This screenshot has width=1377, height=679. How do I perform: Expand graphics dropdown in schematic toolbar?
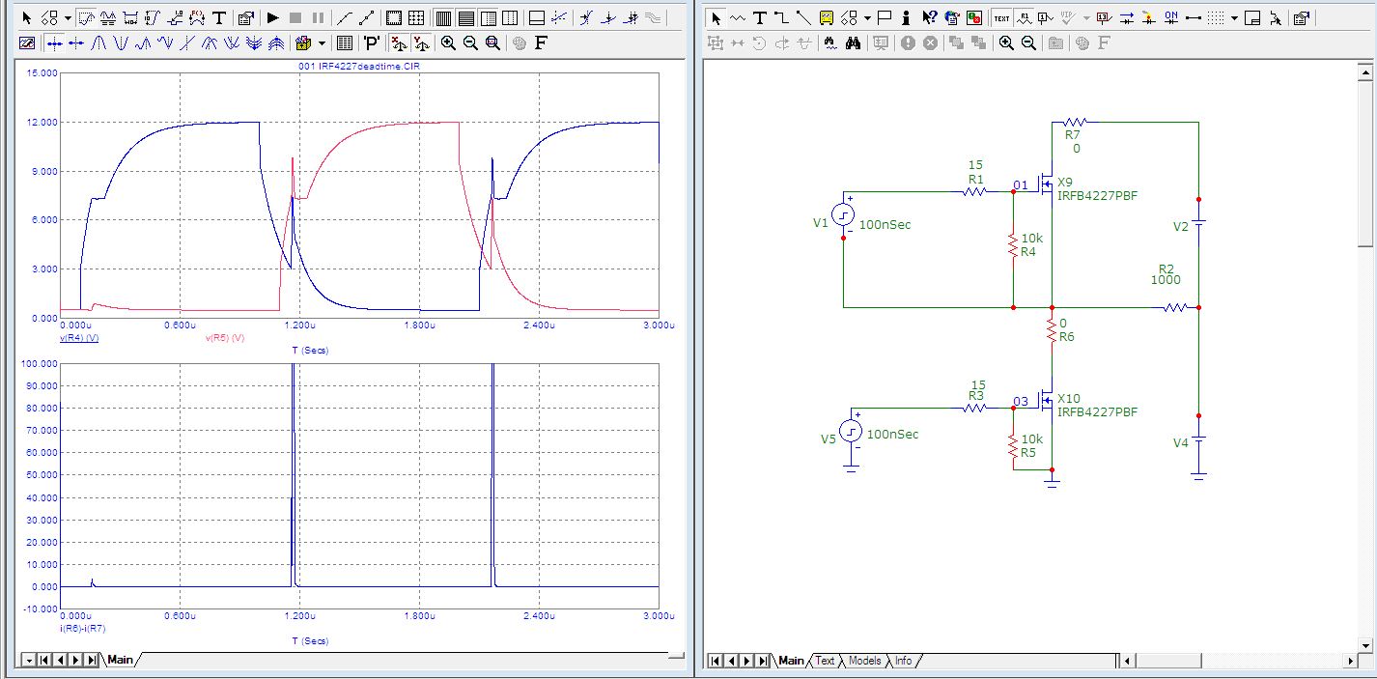867,17
